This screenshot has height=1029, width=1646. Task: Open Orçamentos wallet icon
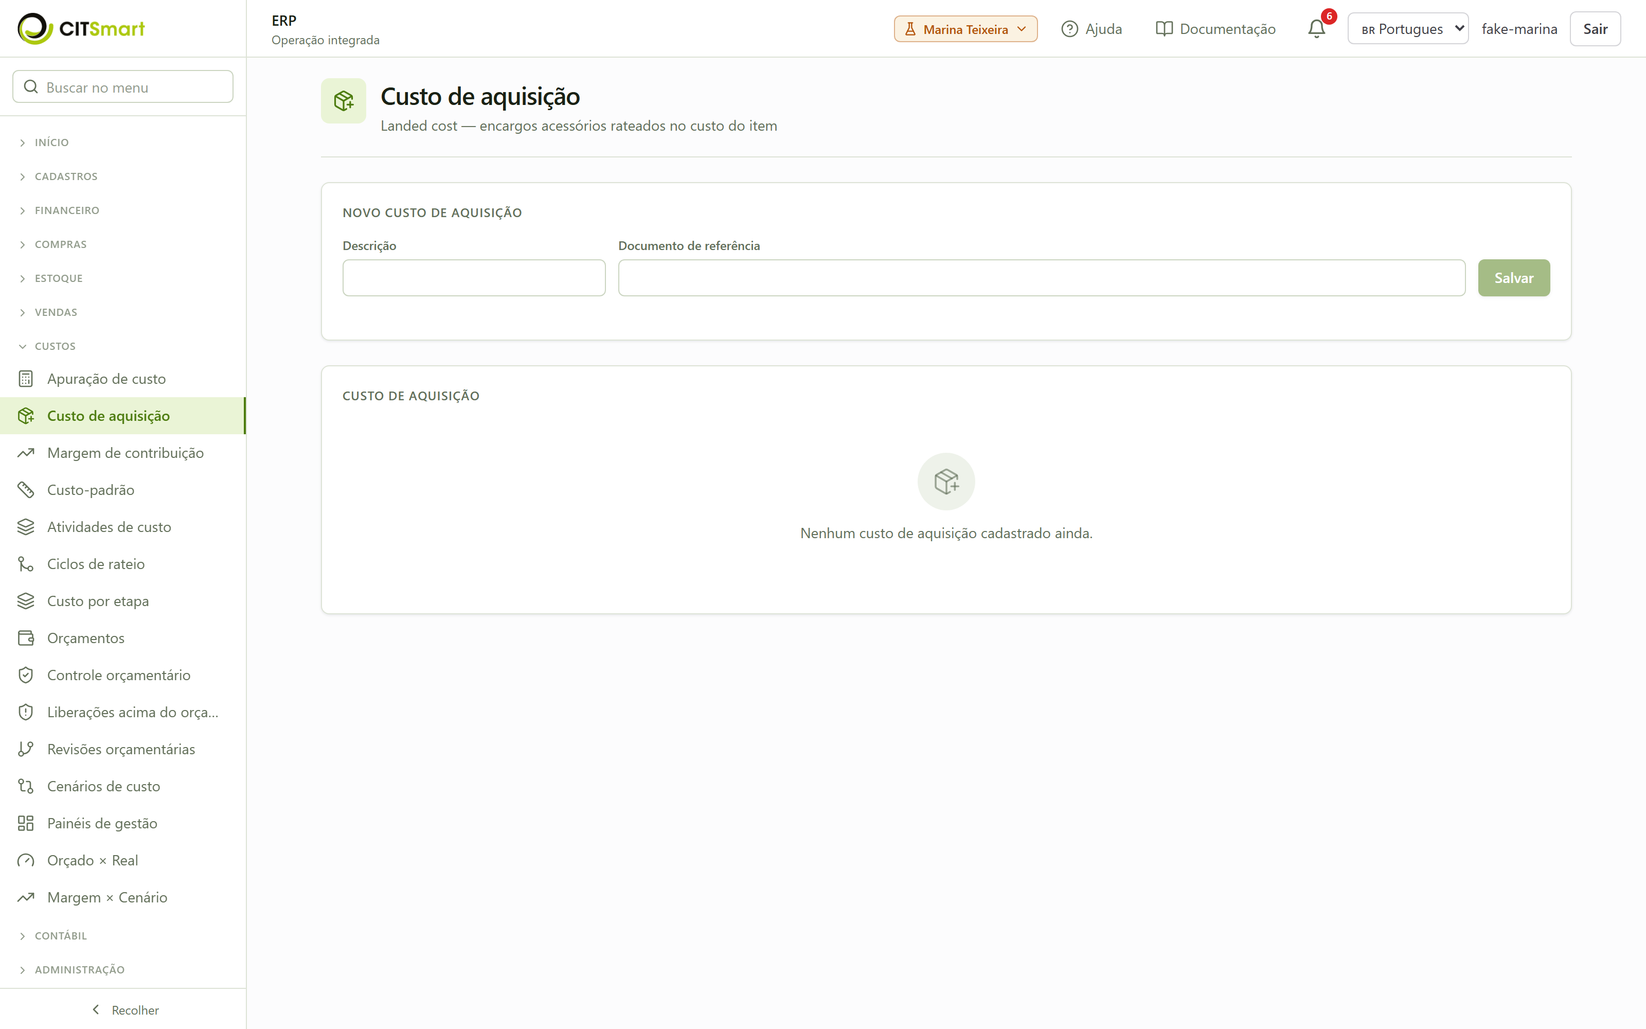26,637
